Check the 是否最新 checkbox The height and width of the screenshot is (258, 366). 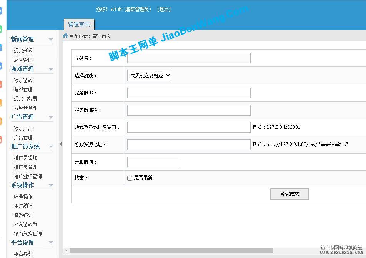[130, 178]
